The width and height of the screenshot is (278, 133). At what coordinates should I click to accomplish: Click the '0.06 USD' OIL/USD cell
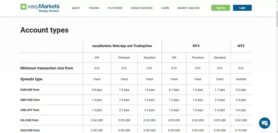point(149,120)
